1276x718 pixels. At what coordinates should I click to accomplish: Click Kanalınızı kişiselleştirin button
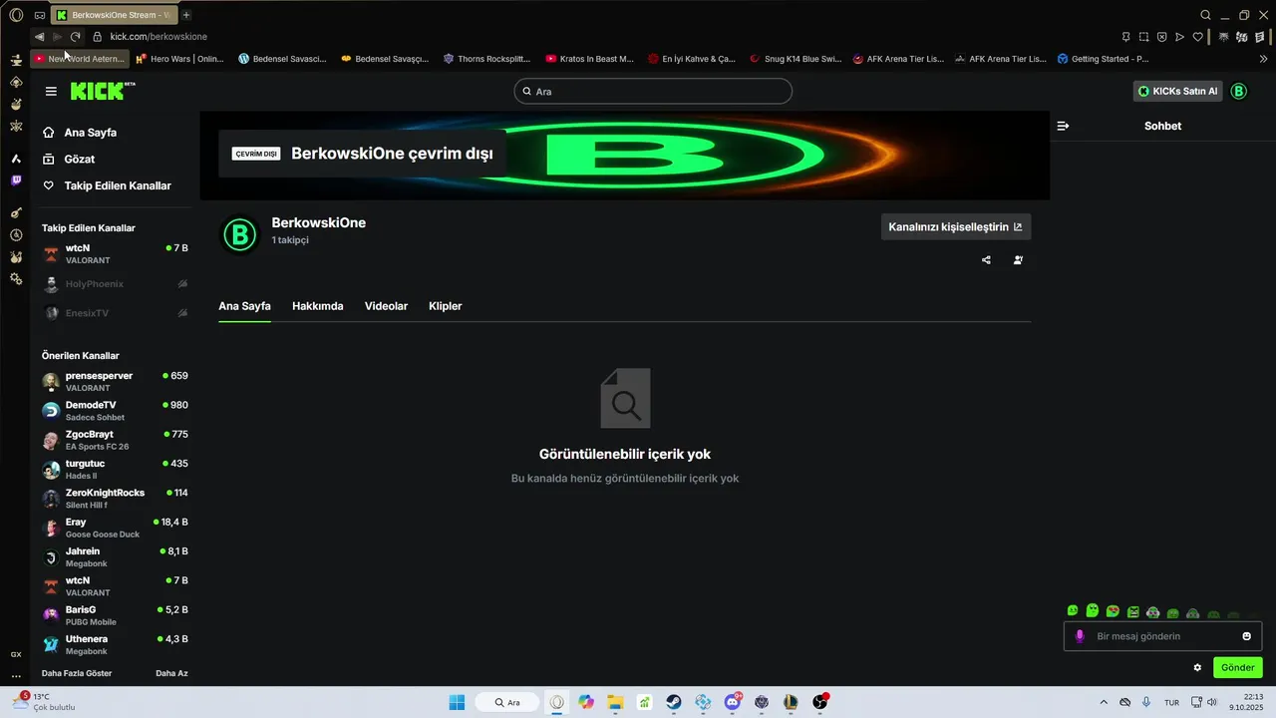coord(956,226)
